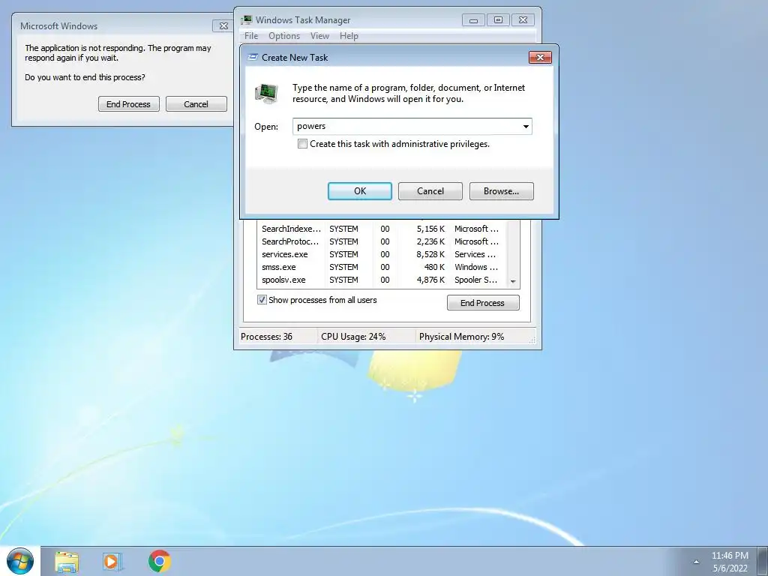Click the Spooler S... description cell
This screenshot has width=768, height=576.
coord(475,280)
